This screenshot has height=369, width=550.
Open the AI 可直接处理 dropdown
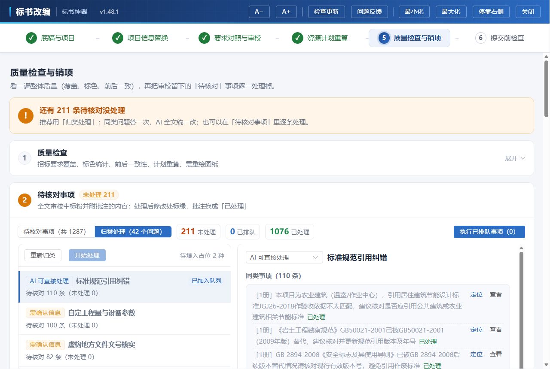(x=284, y=257)
